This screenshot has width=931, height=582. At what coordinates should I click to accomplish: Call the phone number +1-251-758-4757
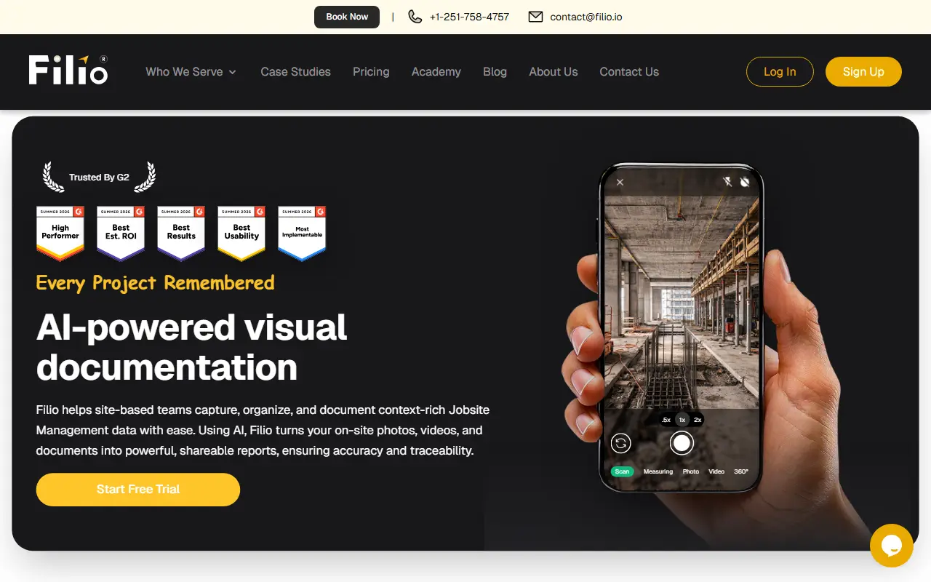(x=469, y=17)
